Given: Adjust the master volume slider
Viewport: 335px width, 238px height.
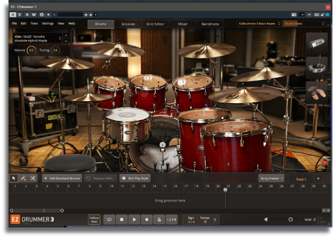Looking at the screenshot, I should [290, 219].
